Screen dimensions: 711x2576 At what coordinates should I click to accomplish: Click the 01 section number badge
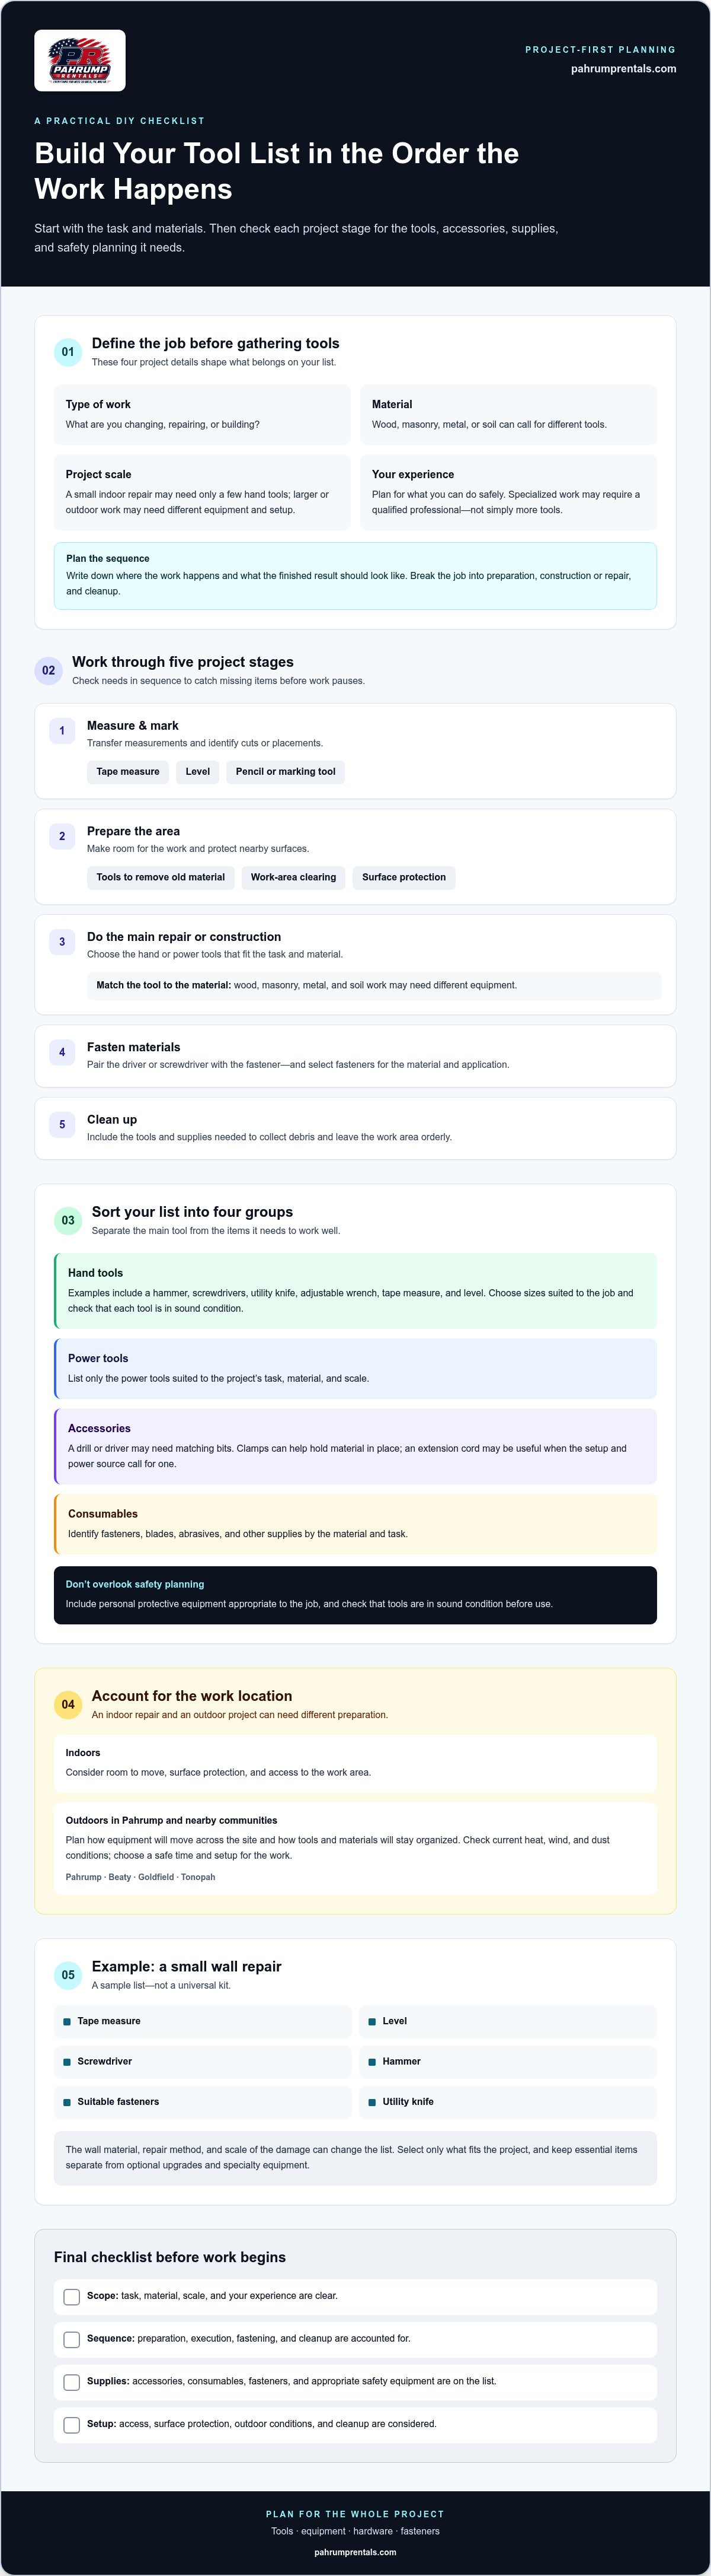[68, 352]
